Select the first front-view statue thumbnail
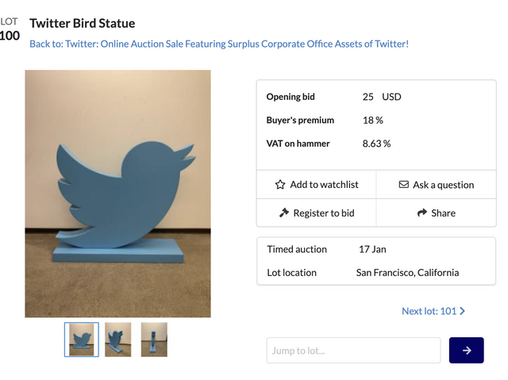The height and width of the screenshot is (380, 508). click(82, 340)
